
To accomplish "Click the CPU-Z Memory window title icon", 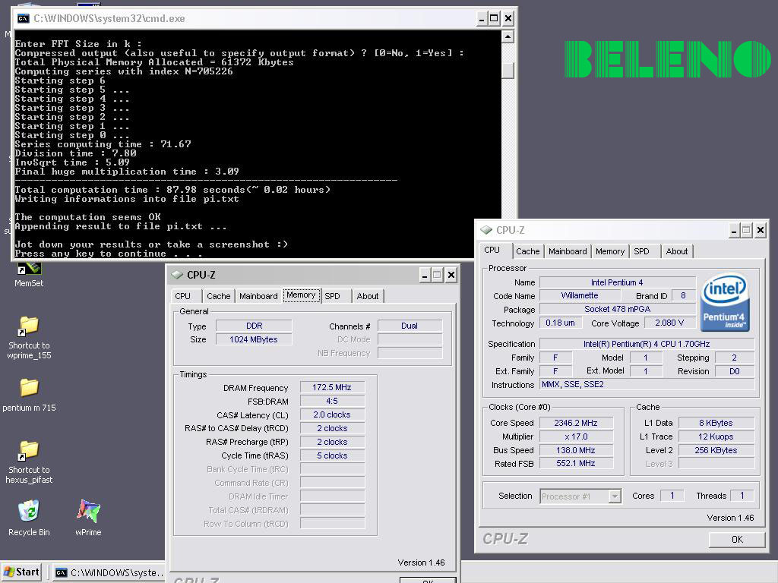I will point(177,275).
